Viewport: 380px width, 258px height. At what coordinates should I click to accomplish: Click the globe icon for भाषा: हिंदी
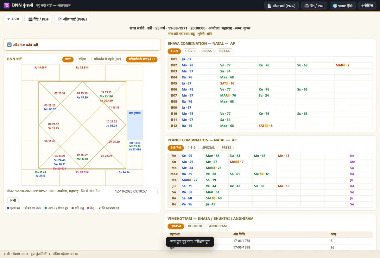coord(335,6)
